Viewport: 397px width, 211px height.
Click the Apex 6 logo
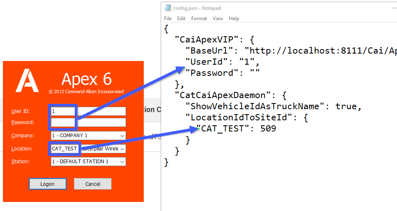click(27, 81)
